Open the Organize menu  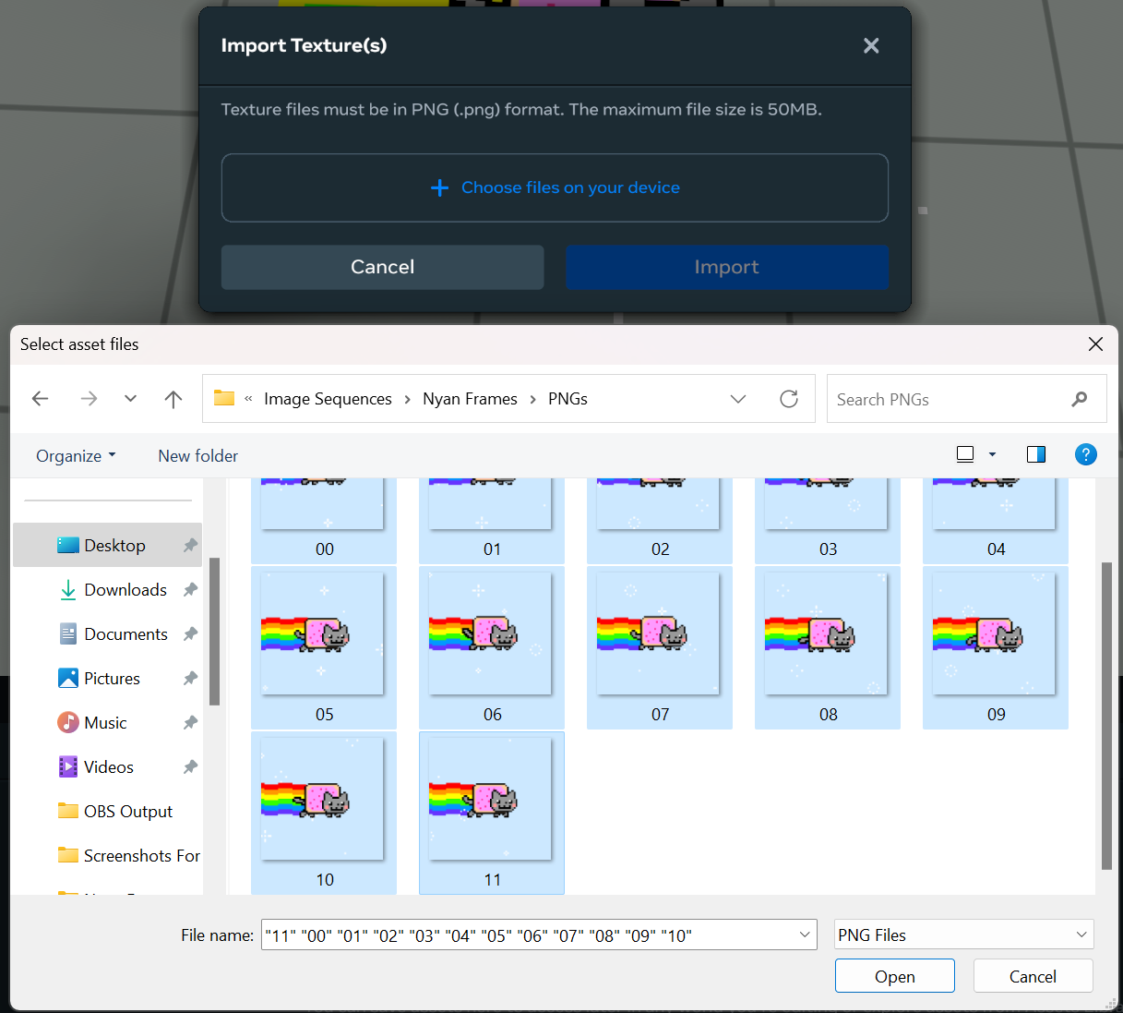(76, 455)
